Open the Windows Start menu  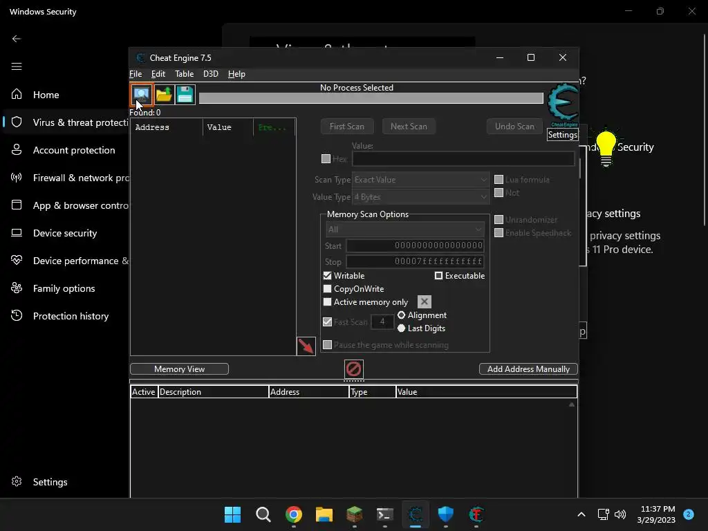(232, 514)
